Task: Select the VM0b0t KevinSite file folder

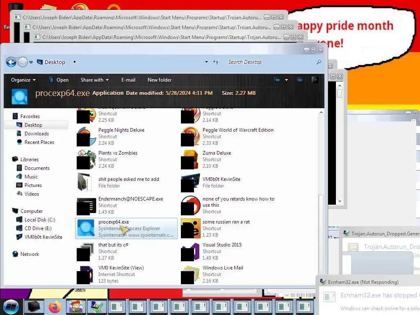Action: (231, 182)
